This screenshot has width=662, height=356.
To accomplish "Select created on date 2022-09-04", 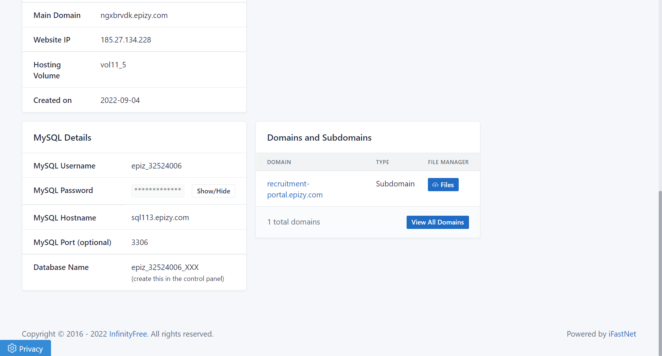I will click(x=120, y=100).
